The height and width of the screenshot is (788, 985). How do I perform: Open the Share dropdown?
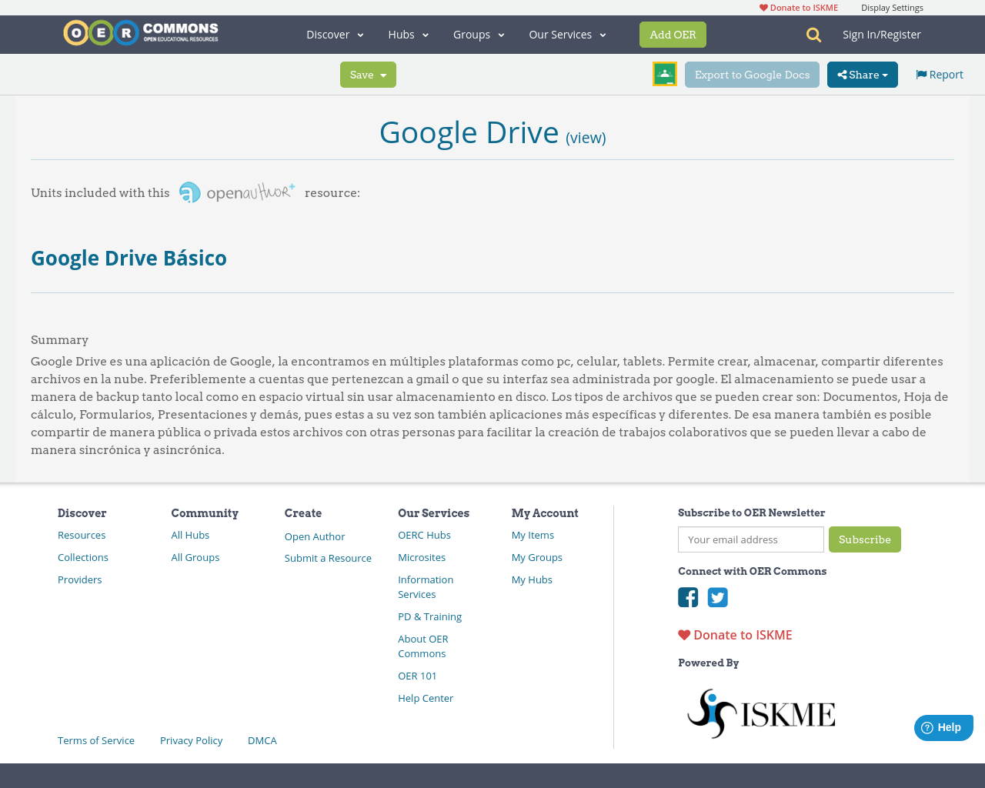coord(862,74)
